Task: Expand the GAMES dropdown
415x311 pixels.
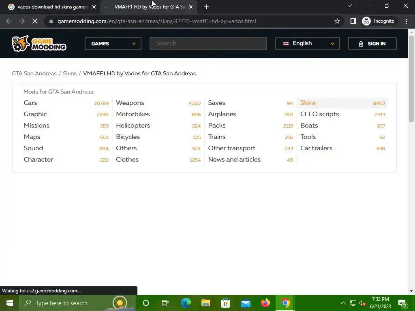Action: coord(113,44)
